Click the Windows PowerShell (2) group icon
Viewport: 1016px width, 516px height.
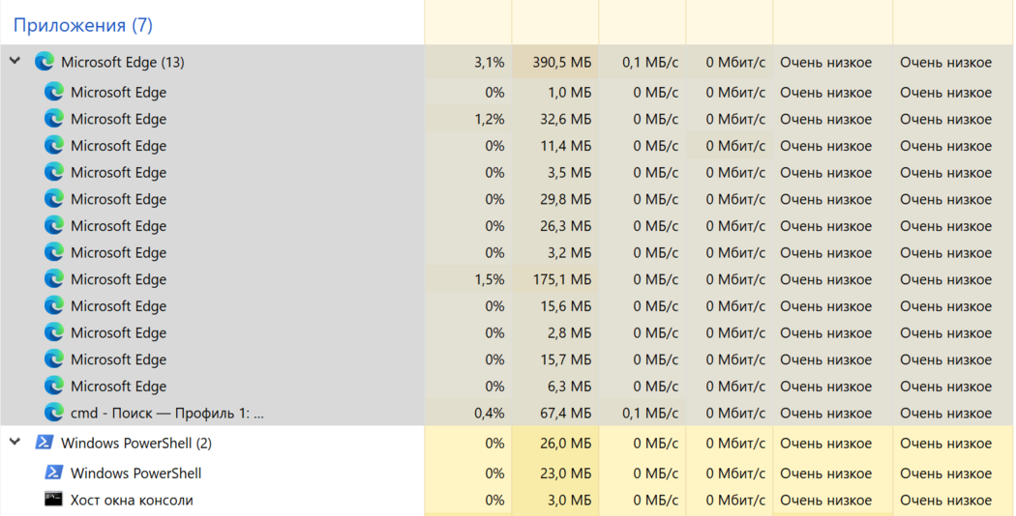[44, 443]
